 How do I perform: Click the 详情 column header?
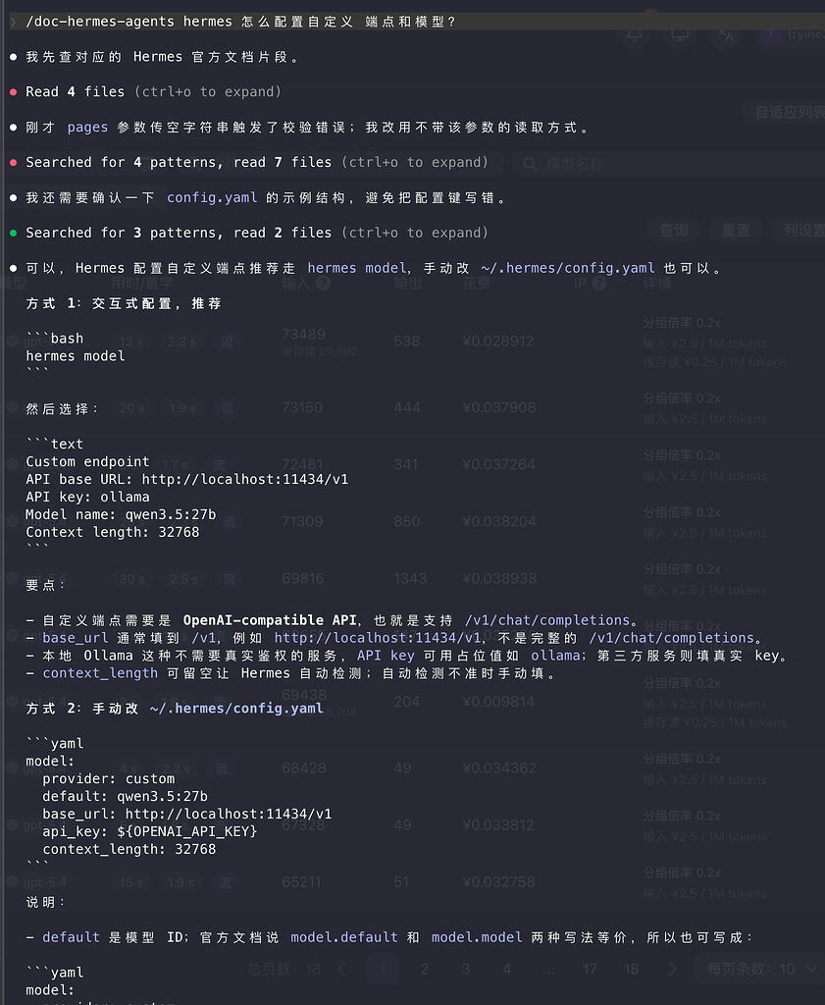click(656, 283)
